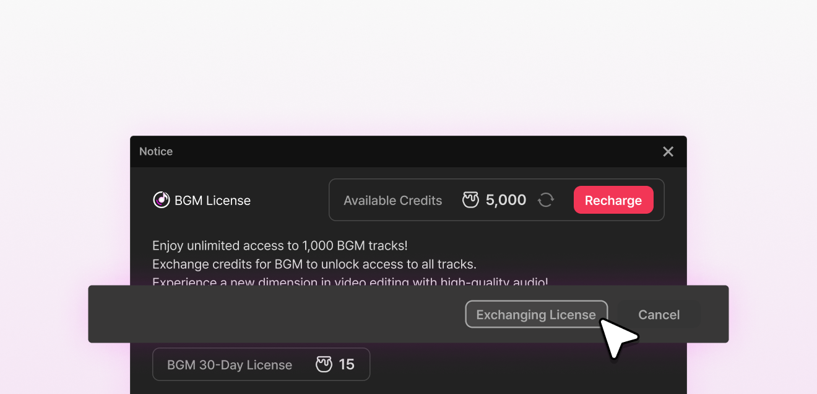The height and width of the screenshot is (394, 817).
Task: Click the Notice title text
Action: [156, 152]
